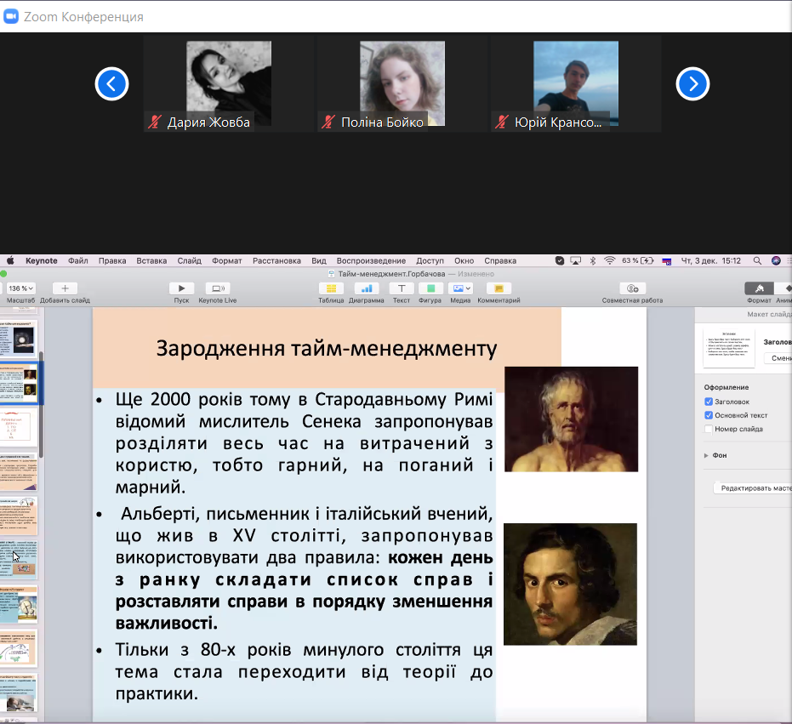Image resolution: width=792 pixels, height=724 pixels.
Task: Open the Файл menu
Action: point(77,260)
